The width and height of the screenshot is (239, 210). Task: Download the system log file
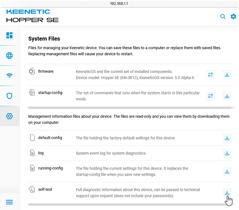(x=227, y=153)
